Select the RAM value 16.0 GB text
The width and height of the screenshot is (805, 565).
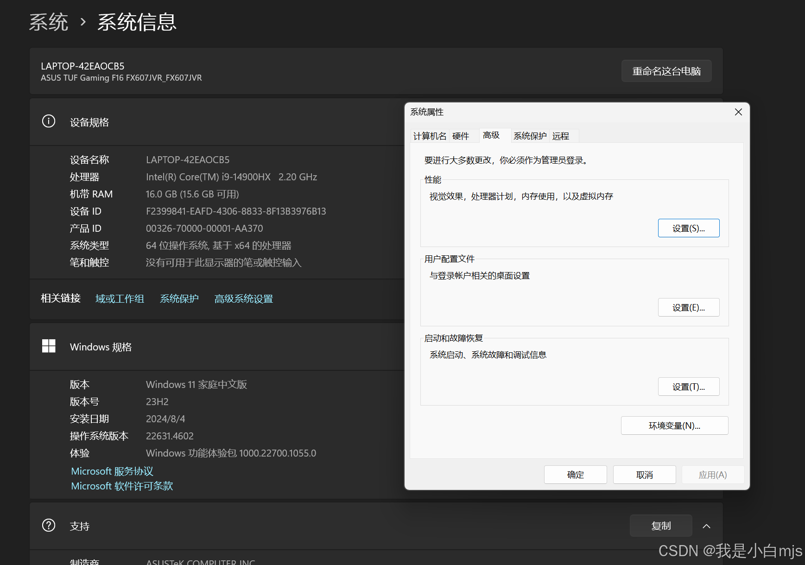point(192,194)
